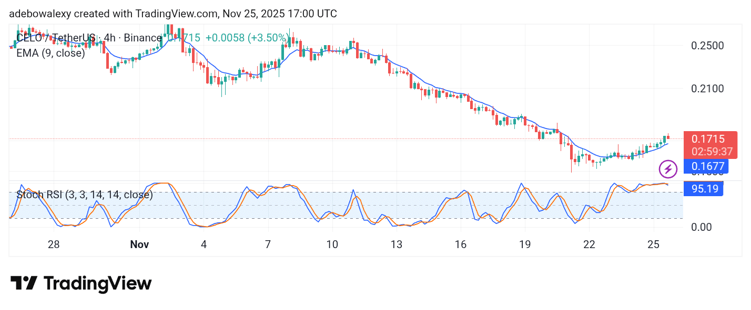Click the +0.0058 (+3.50%) price change text
The image size is (751, 310).
pyautogui.click(x=246, y=38)
